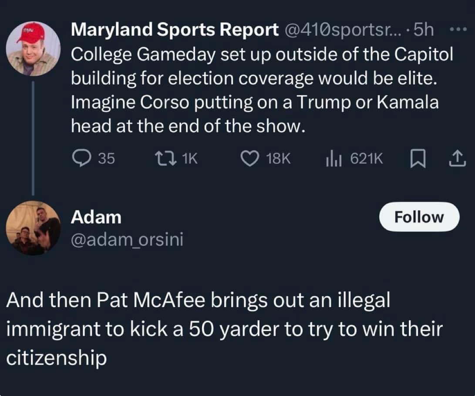Visit the @410sportsr handle

(x=343, y=30)
